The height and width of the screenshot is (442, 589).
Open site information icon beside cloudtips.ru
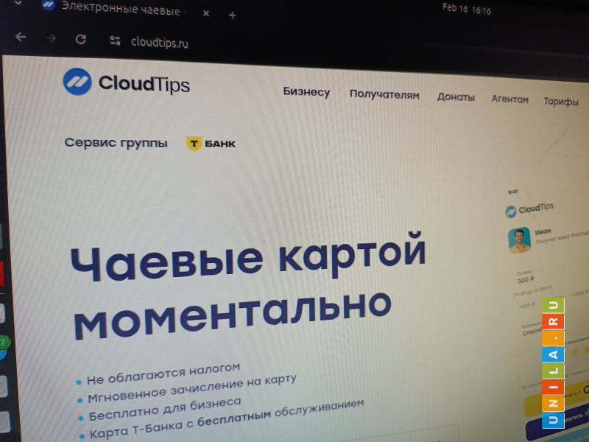[113, 41]
